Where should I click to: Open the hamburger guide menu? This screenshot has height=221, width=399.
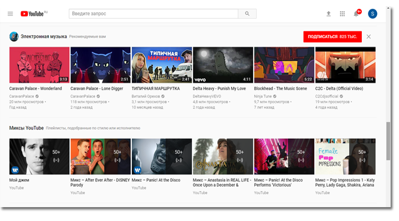pyautogui.click(x=10, y=14)
